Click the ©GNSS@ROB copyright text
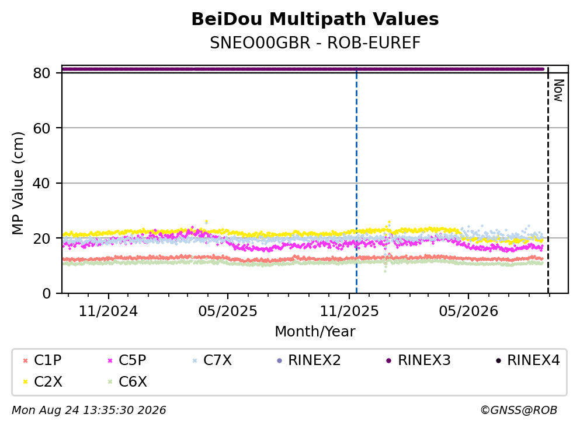This screenshot has height=428, width=580. [519, 410]
